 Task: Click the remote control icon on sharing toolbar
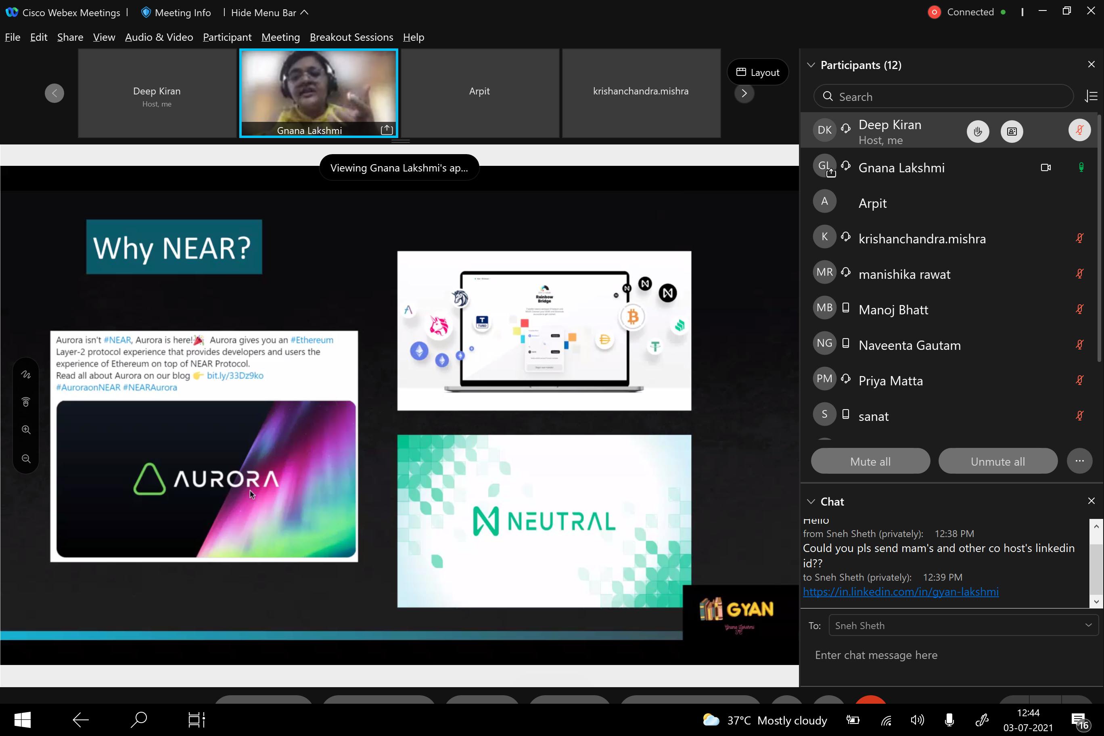[26, 402]
